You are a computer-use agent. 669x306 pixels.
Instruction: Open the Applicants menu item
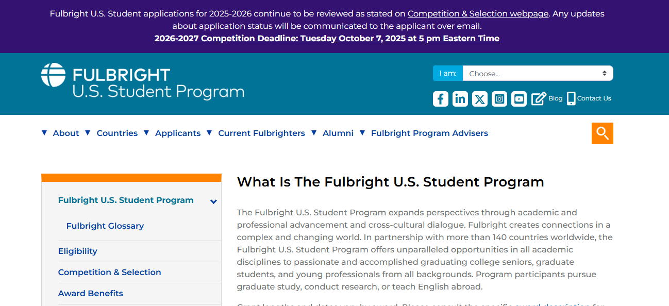[x=178, y=133]
